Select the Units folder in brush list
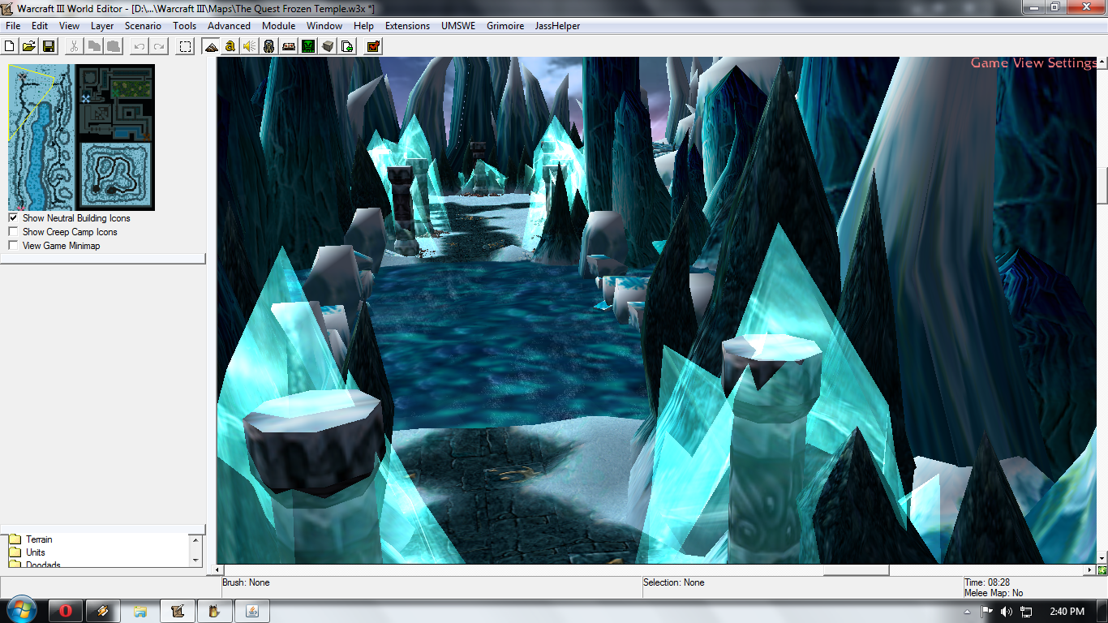Image resolution: width=1108 pixels, height=623 pixels. [28, 552]
